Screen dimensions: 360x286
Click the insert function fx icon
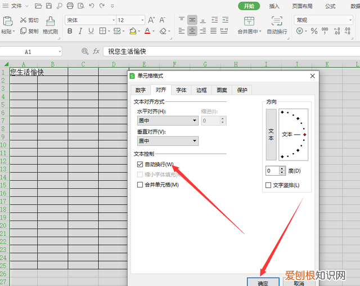(96, 51)
